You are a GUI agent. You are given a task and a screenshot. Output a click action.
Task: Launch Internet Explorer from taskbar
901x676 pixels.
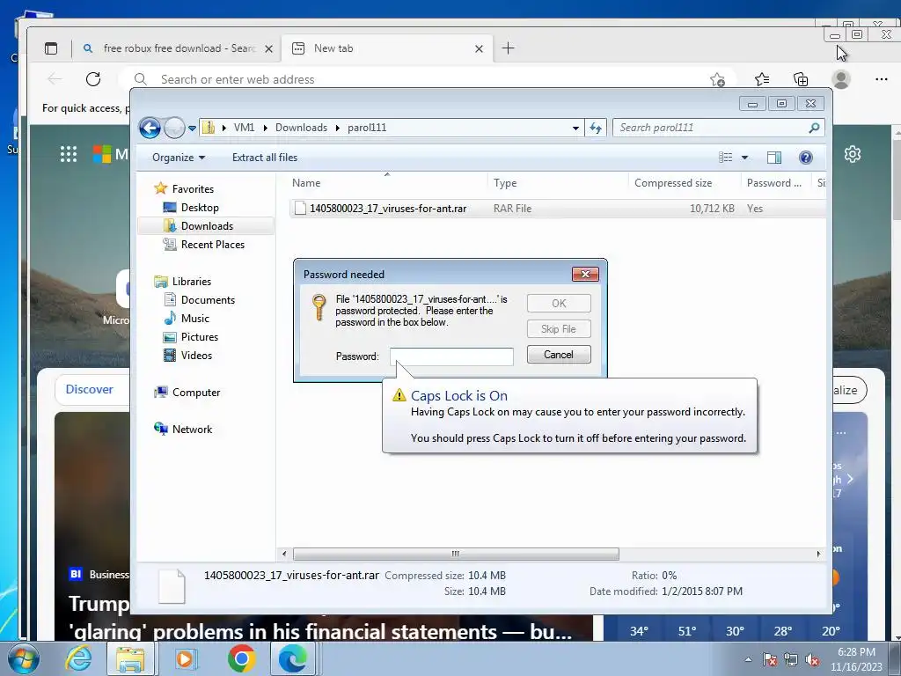78,659
